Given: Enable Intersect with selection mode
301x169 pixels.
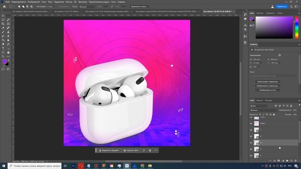Looking at the screenshot, I should (32, 7).
